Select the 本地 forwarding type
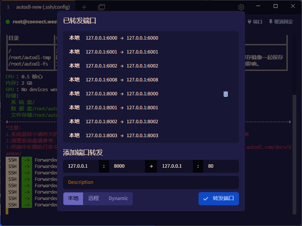The image size is (302, 226). (73, 199)
